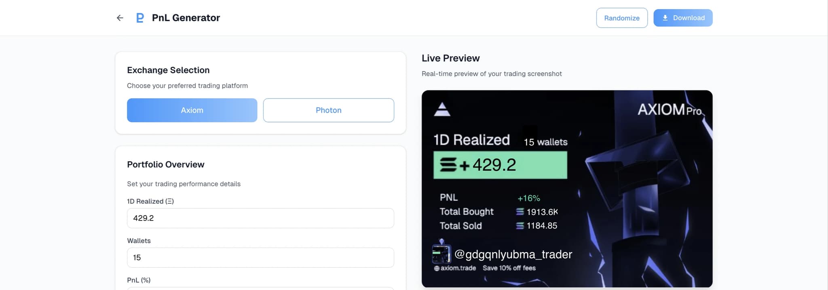Click the 'PnL (%)' field label
The width and height of the screenshot is (828, 290).
tap(139, 280)
